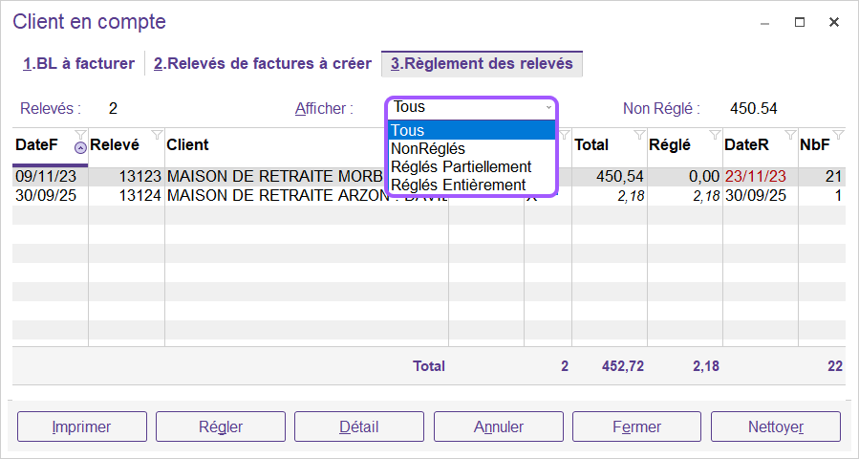Switch to the BL à facturer tab
This screenshot has height=459, width=859.
pos(78,64)
